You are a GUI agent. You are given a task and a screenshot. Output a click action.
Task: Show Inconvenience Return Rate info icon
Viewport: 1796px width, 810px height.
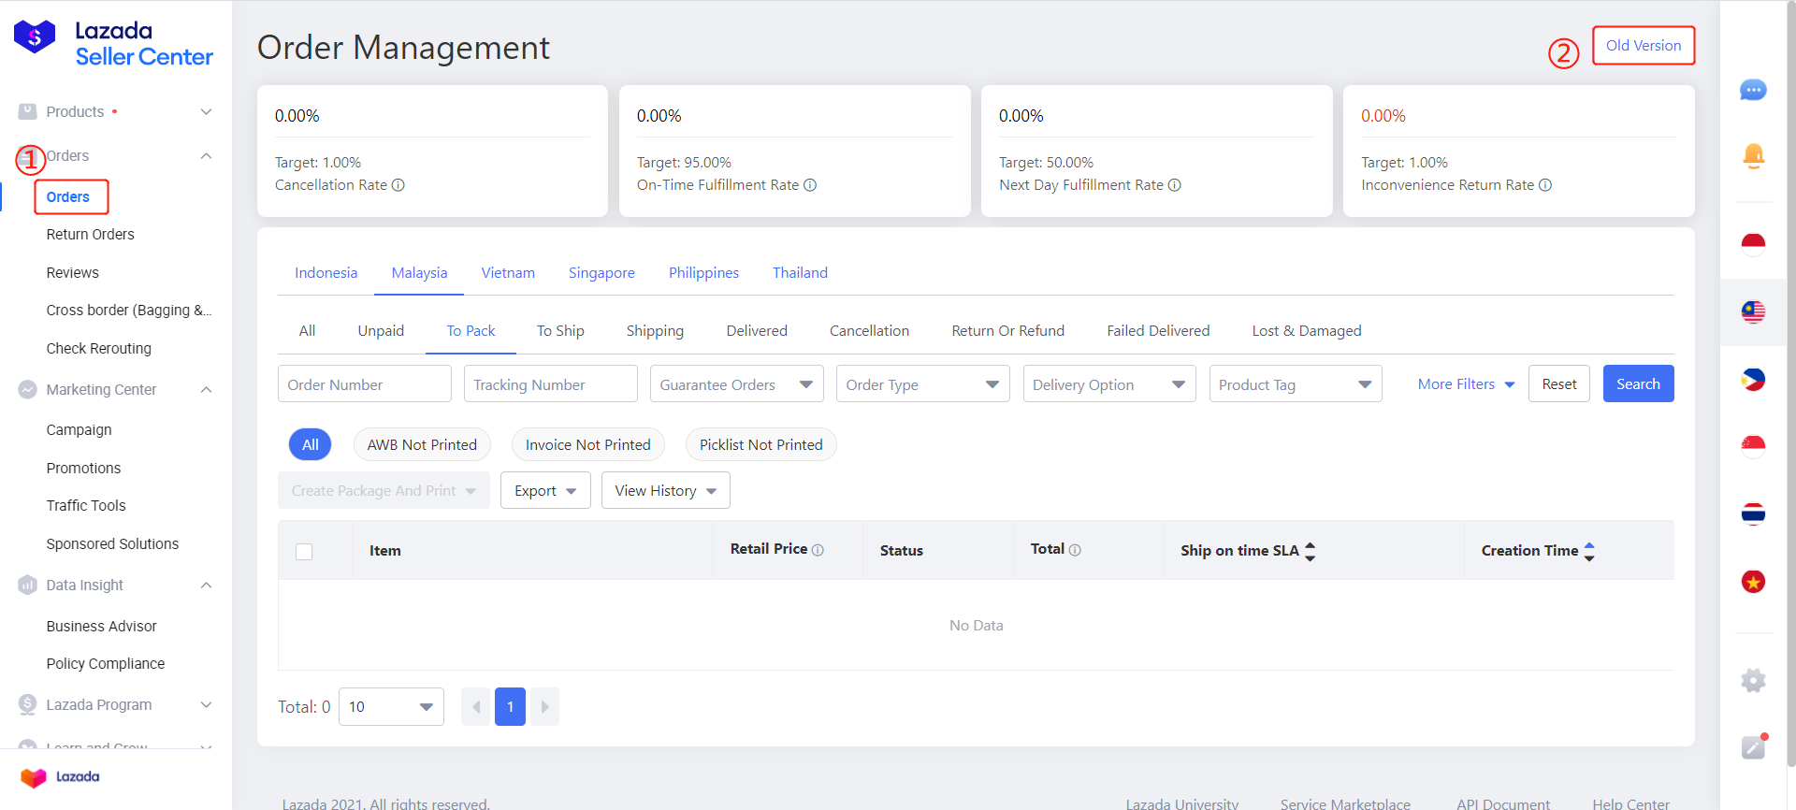1545,185
